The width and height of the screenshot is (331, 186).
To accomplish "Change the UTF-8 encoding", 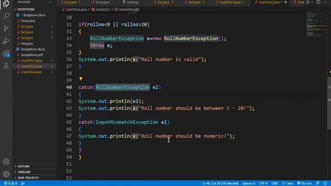I will [x=263, y=183].
